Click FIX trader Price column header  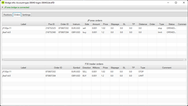pyautogui.click(x=105, y=68)
